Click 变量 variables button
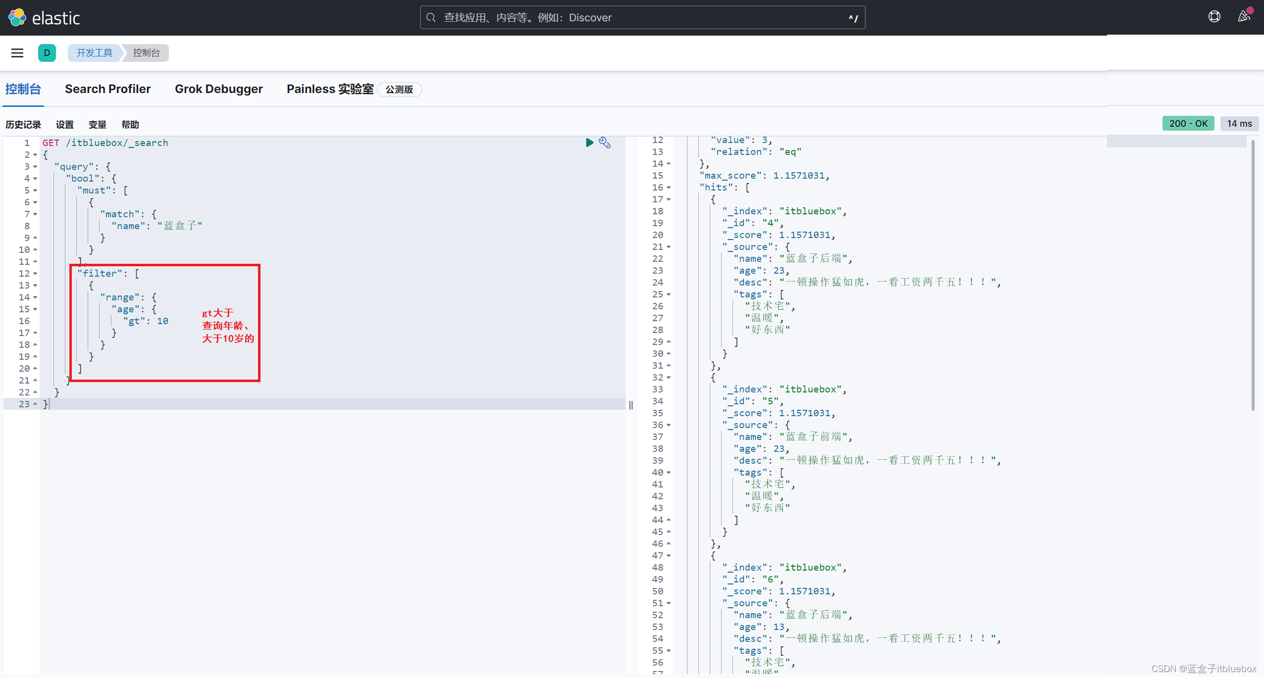The image size is (1264, 678). (x=97, y=124)
